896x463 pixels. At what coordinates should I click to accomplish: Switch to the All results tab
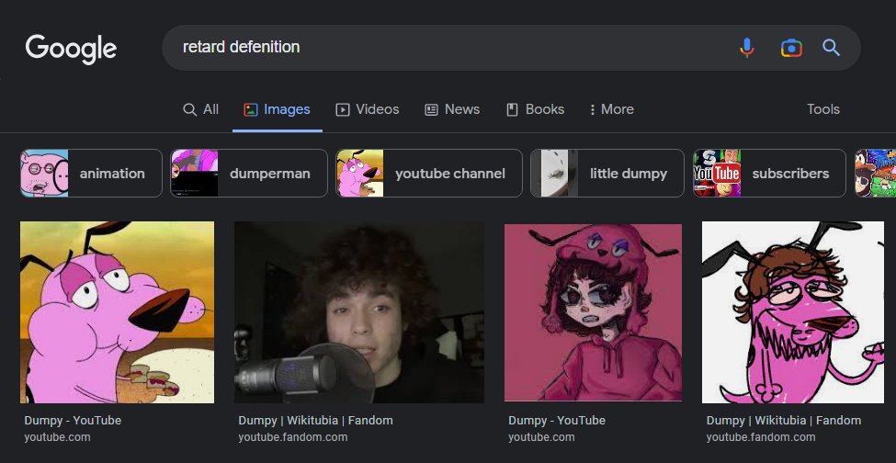coord(200,109)
